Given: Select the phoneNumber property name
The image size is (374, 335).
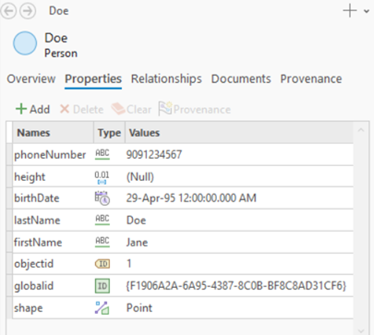Looking at the screenshot, I should pos(50,154).
